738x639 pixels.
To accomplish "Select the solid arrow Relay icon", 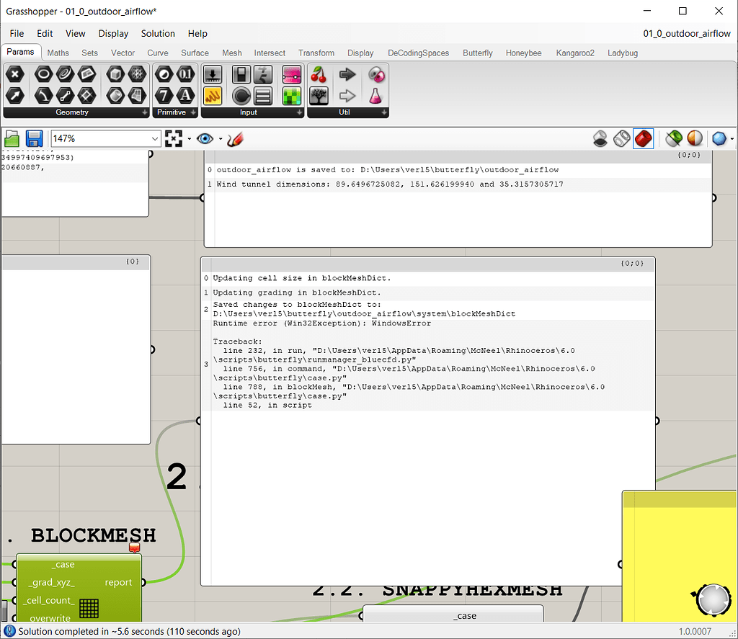I will [347, 74].
